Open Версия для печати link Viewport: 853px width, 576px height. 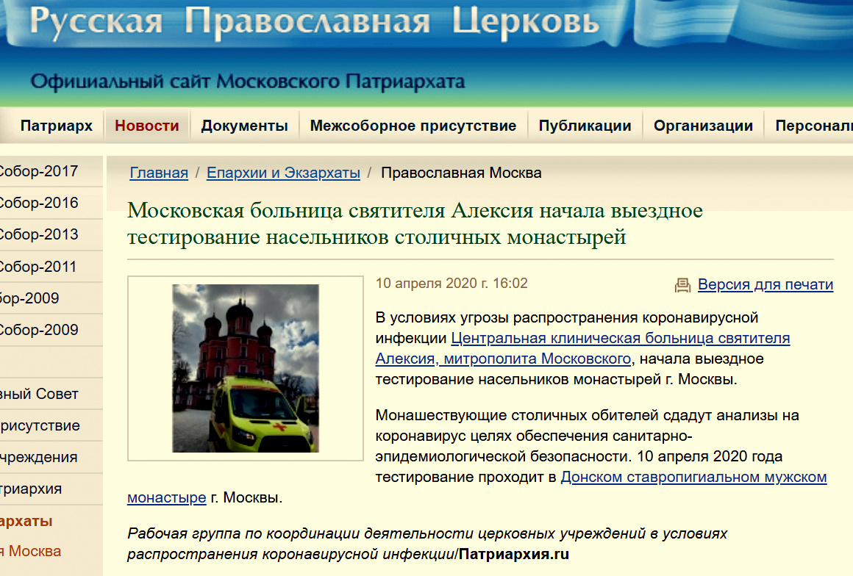765,284
